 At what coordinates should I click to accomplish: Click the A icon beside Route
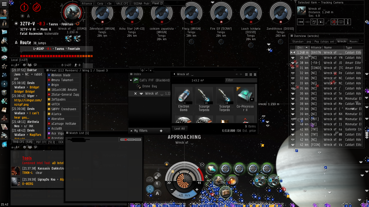pos(16,43)
